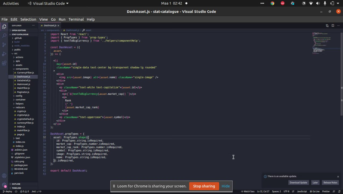Click the red do-not-disturb tray icon
This screenshot has height=194, width=343.
[282, 4]
